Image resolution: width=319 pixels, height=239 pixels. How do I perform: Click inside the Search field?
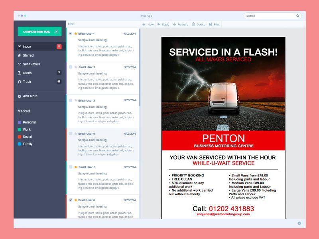pos(273,16)
